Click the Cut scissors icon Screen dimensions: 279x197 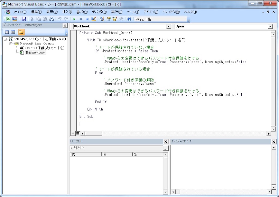point(32,19)
